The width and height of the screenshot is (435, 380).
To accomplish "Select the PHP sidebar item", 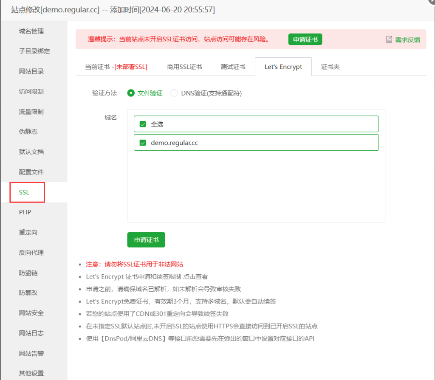I will tap(25, 212).
